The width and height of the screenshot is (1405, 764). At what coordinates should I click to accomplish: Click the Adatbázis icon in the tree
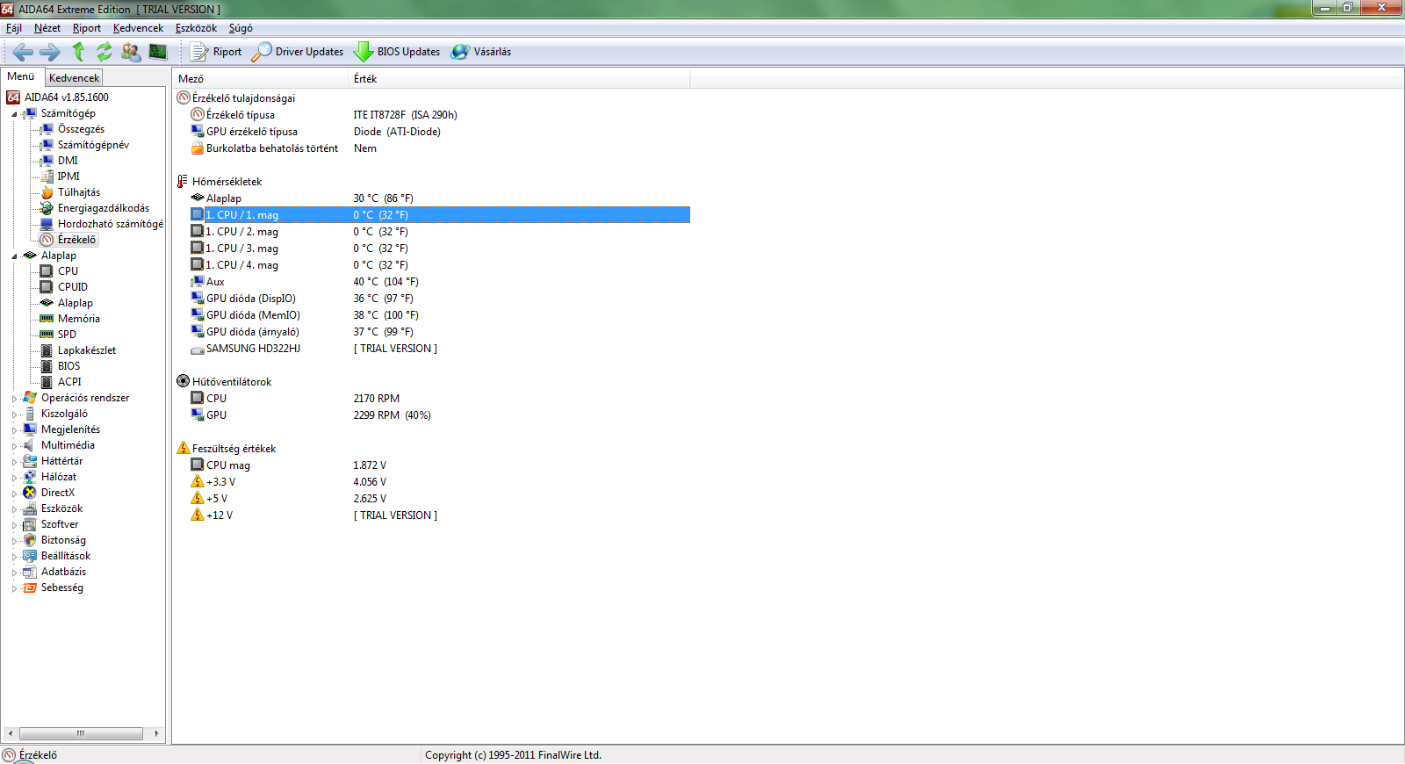(30, 572)
